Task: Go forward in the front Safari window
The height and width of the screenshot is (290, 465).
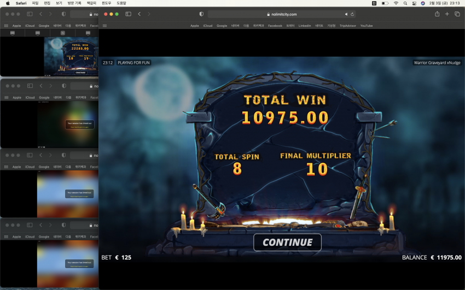Action: click(149, 14)
